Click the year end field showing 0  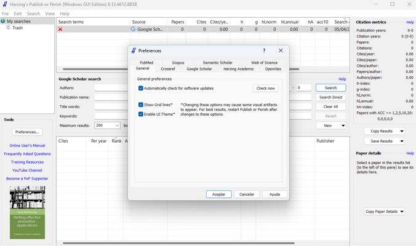(303, 88)
